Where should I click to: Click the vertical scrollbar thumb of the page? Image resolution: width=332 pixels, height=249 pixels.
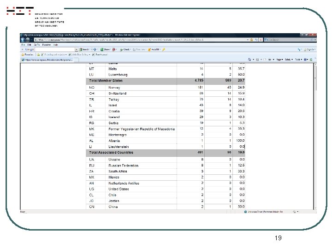315,78
